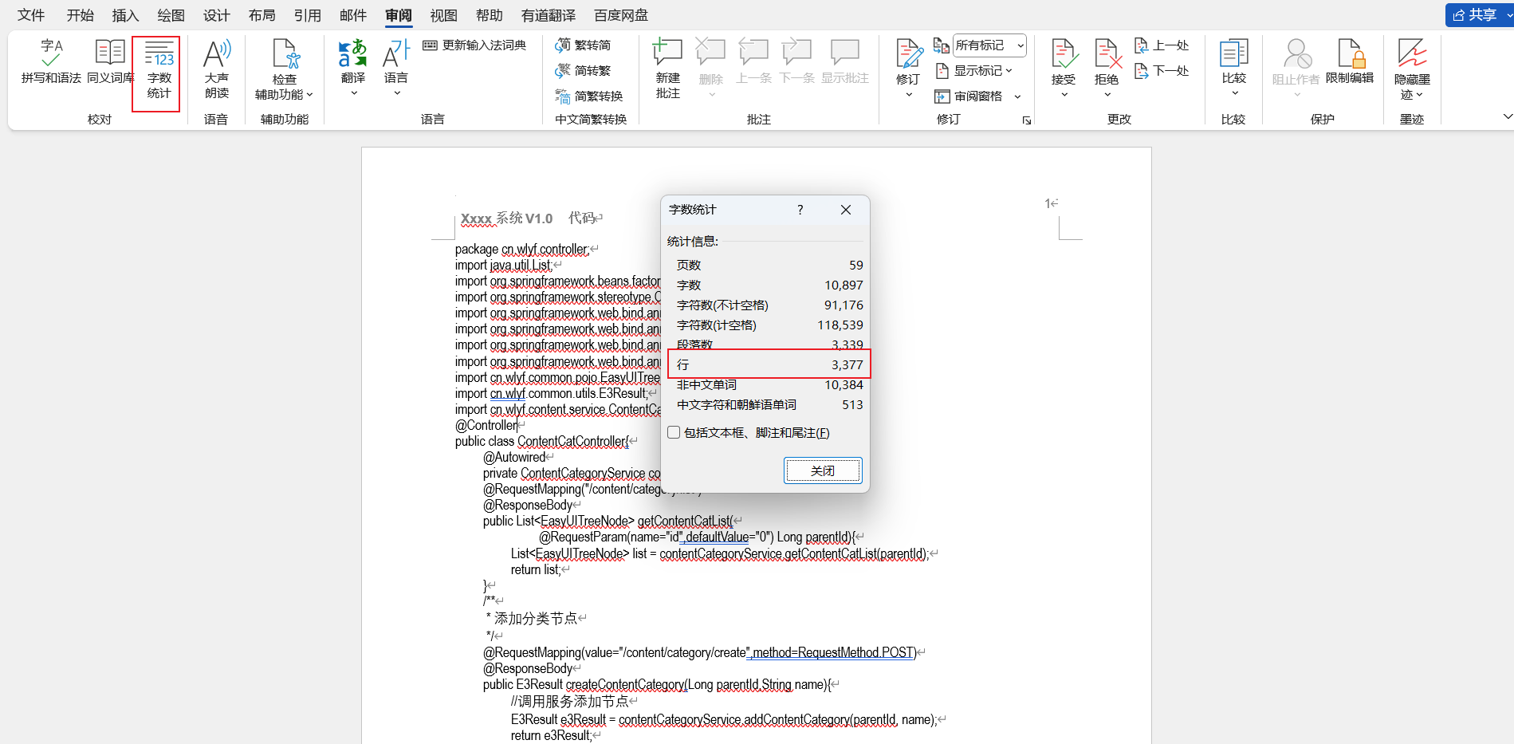
Task: Click the 共享 share button
Action: 1477,14
